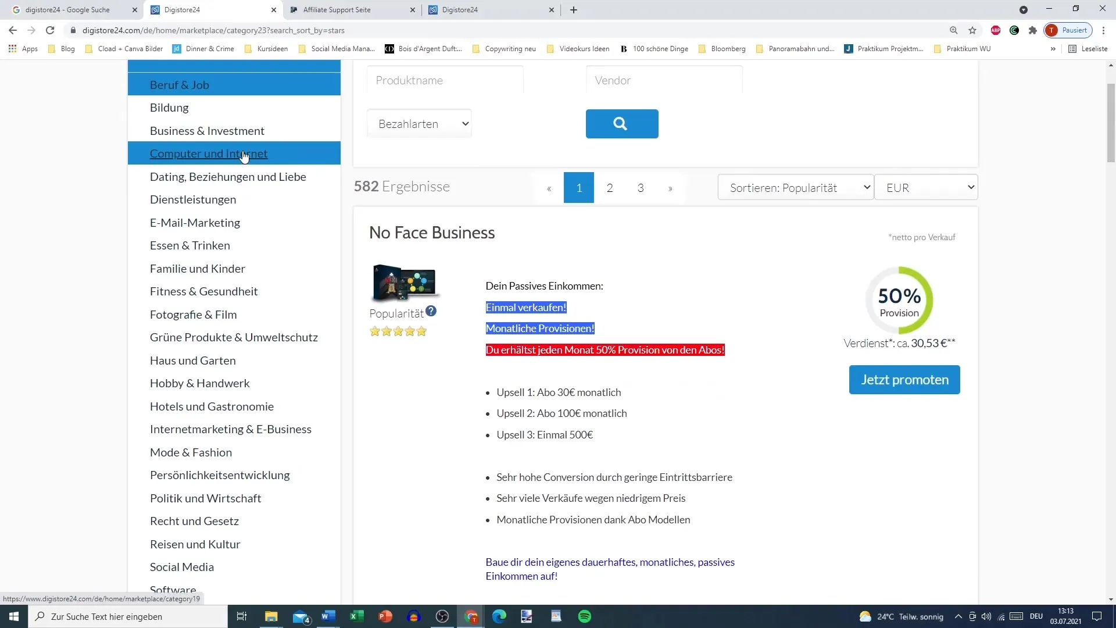Open the Internetmarketing & E-Business category
The width and height of the screenshot is (1116, 628).
231,429
